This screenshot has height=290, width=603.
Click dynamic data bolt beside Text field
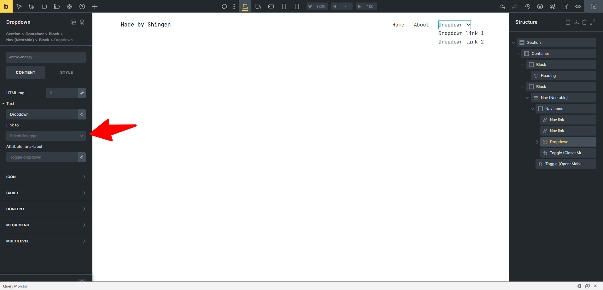tap(82, 114)
